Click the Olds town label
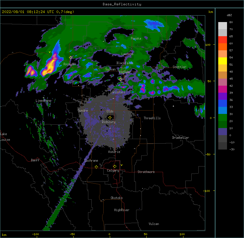244x238 pixels. (x=110, y=111)
